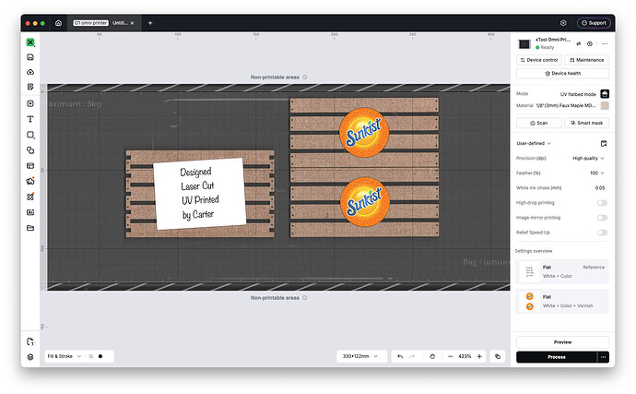The image size is (636, 394).
Task: Click the material color swatch
Action: click(605, 105)
